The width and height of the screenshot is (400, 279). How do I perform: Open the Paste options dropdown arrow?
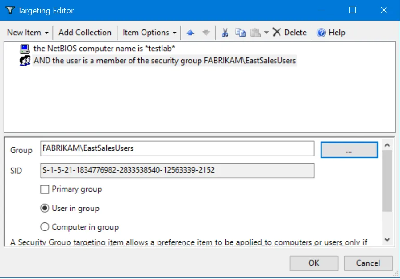pyautogui.click(x=267, y=32)
